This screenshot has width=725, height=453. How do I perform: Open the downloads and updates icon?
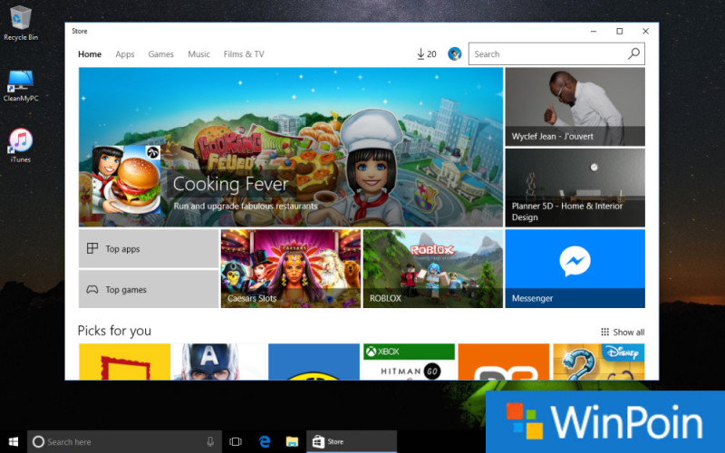(426, 54)
